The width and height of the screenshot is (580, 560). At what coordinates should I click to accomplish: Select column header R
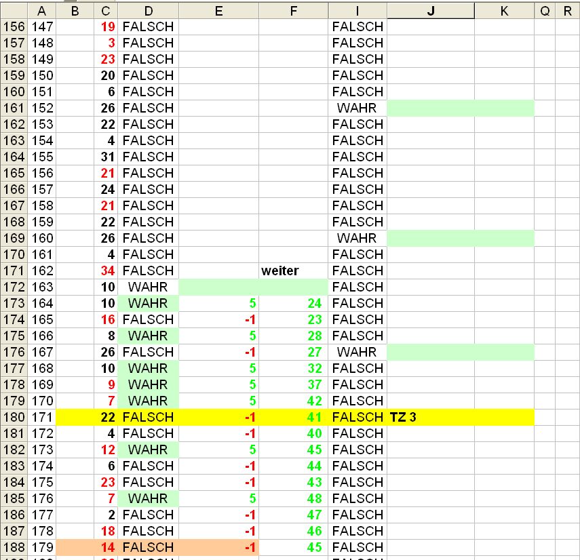coord(567,11)
